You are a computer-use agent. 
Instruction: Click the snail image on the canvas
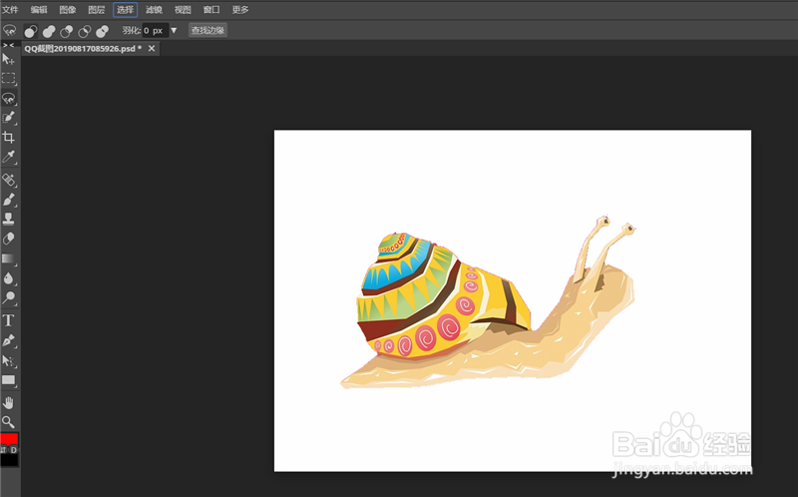coord(488,303)
